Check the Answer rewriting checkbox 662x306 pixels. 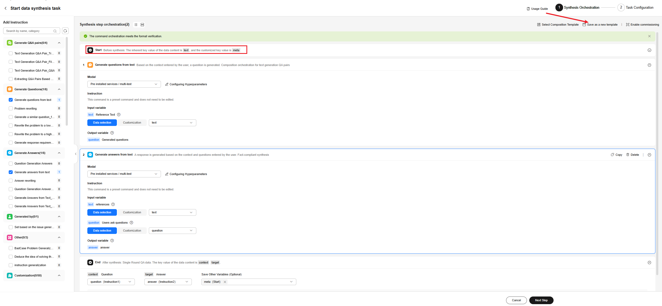coord(11,181)
